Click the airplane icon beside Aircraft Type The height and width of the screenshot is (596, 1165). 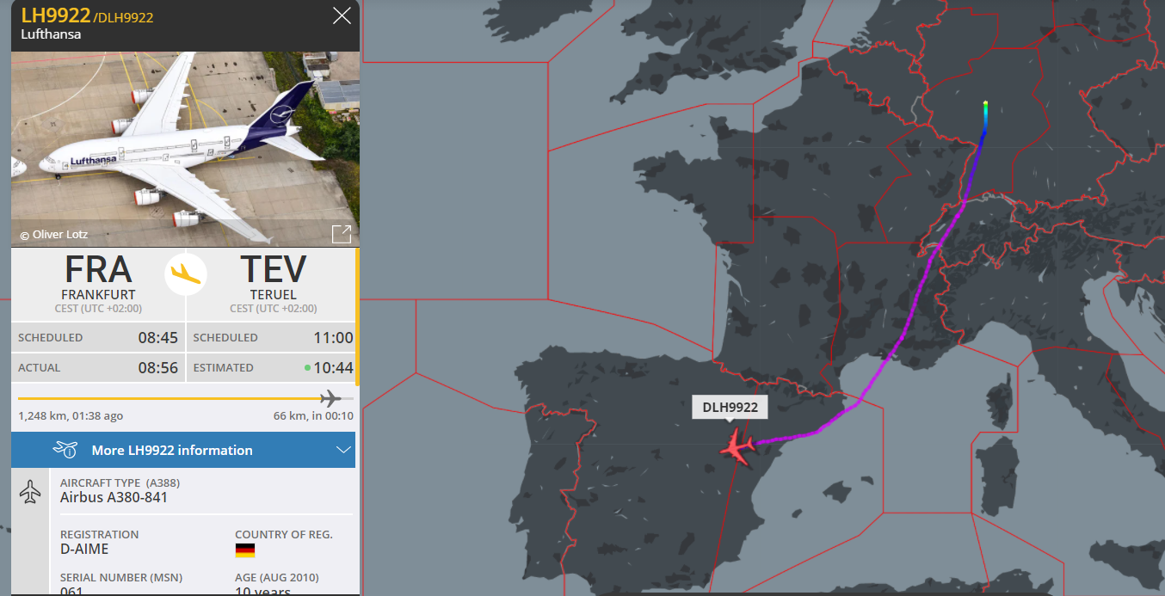[x=30, y=493]
